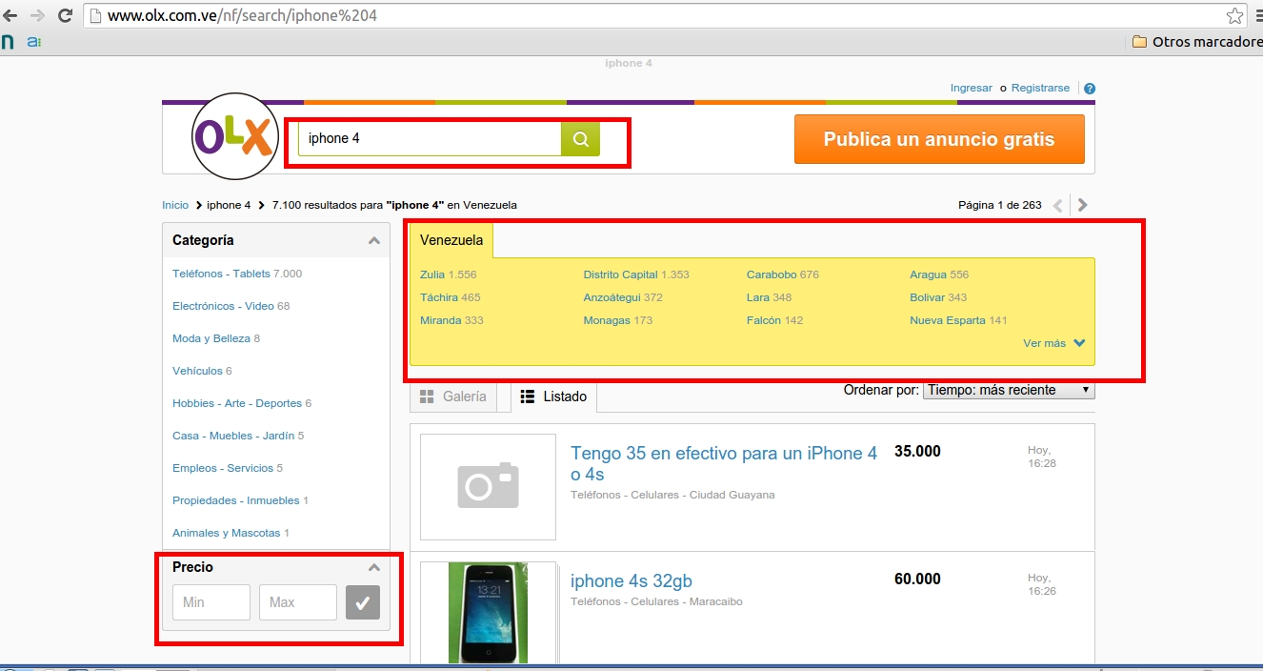
Task: Click the Registrarse link
Action: pyautogui.click(x=1040, y=88)
